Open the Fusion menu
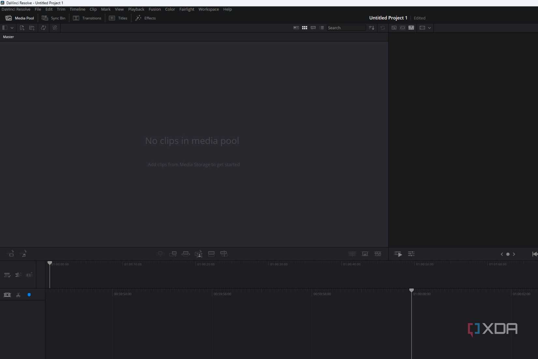 (155, 9)
